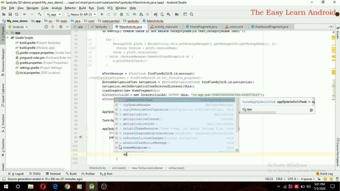Open the Logcat tool window

pos(16,173)
